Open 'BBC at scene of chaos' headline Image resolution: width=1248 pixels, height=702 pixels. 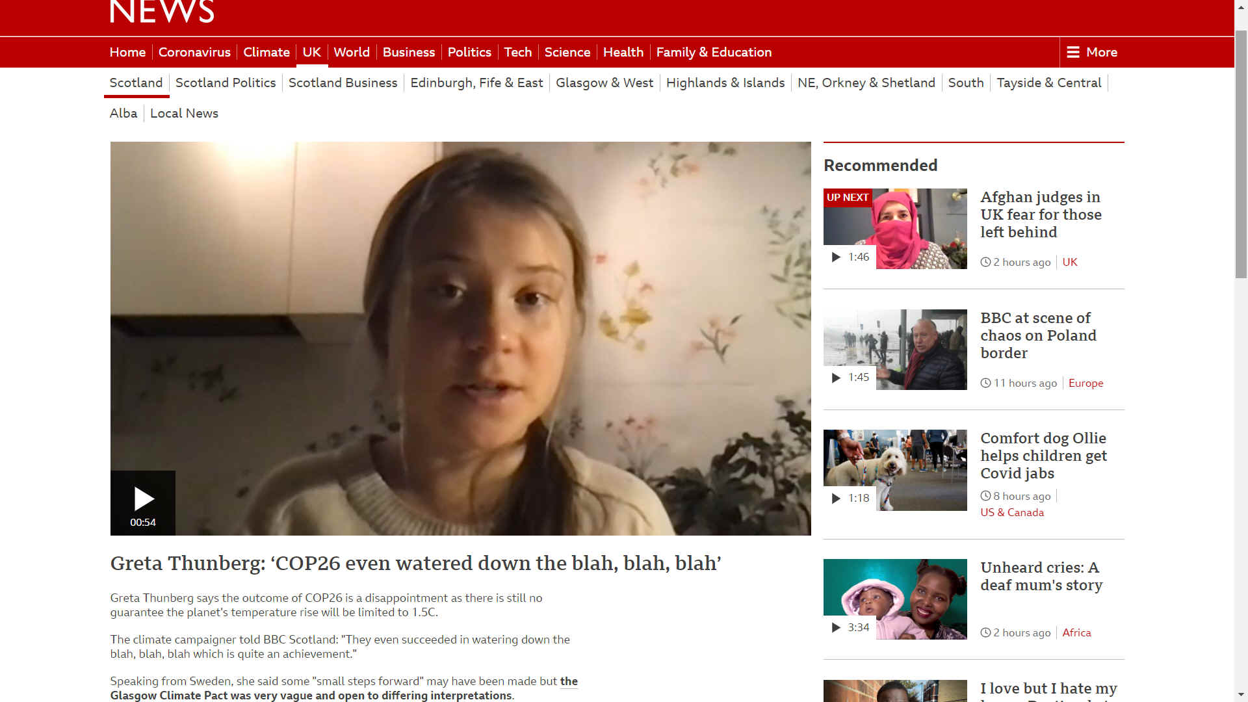coord(1038,335)
